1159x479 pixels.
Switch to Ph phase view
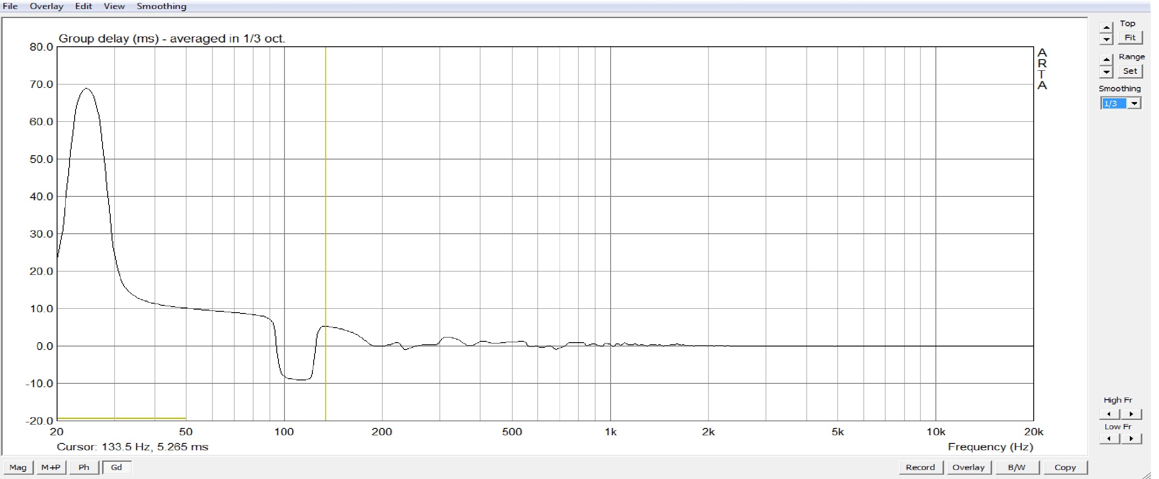pos(84,467)
